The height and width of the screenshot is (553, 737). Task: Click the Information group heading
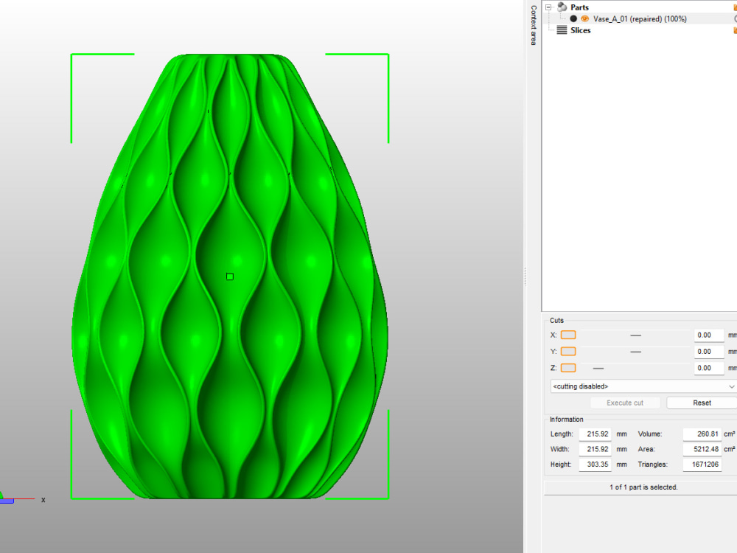click(566, 420)
